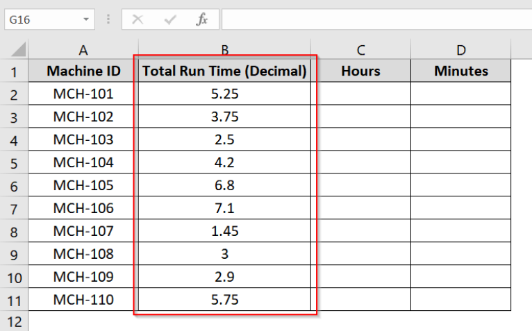Image resolution: width=532 pixels, height=331 pixels.
Task: Click the Enter checkmark formula icon
Action: (170, 19)
